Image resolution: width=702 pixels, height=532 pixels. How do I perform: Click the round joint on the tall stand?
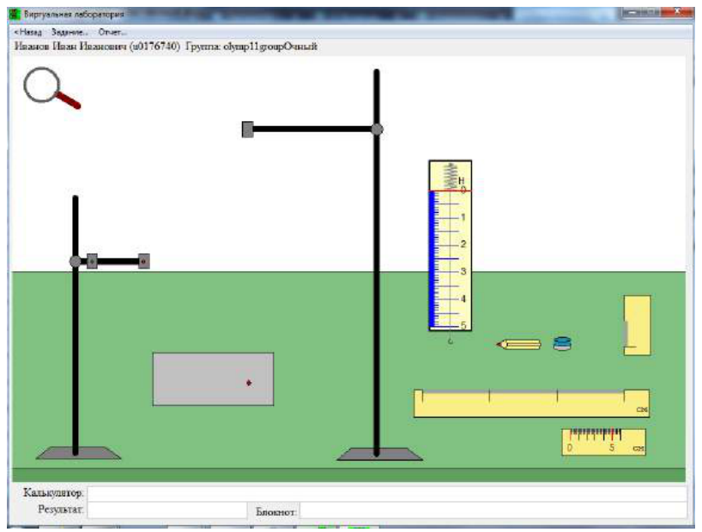[377, 130]
